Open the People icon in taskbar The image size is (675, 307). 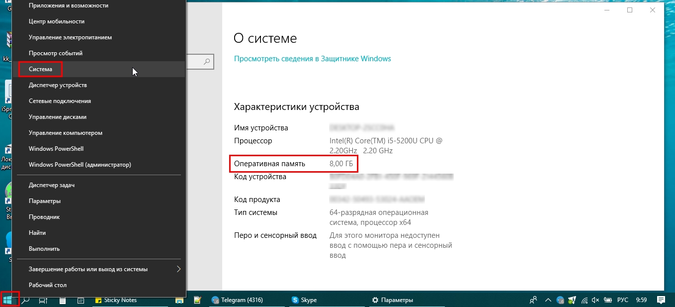[x=533, y=300]
